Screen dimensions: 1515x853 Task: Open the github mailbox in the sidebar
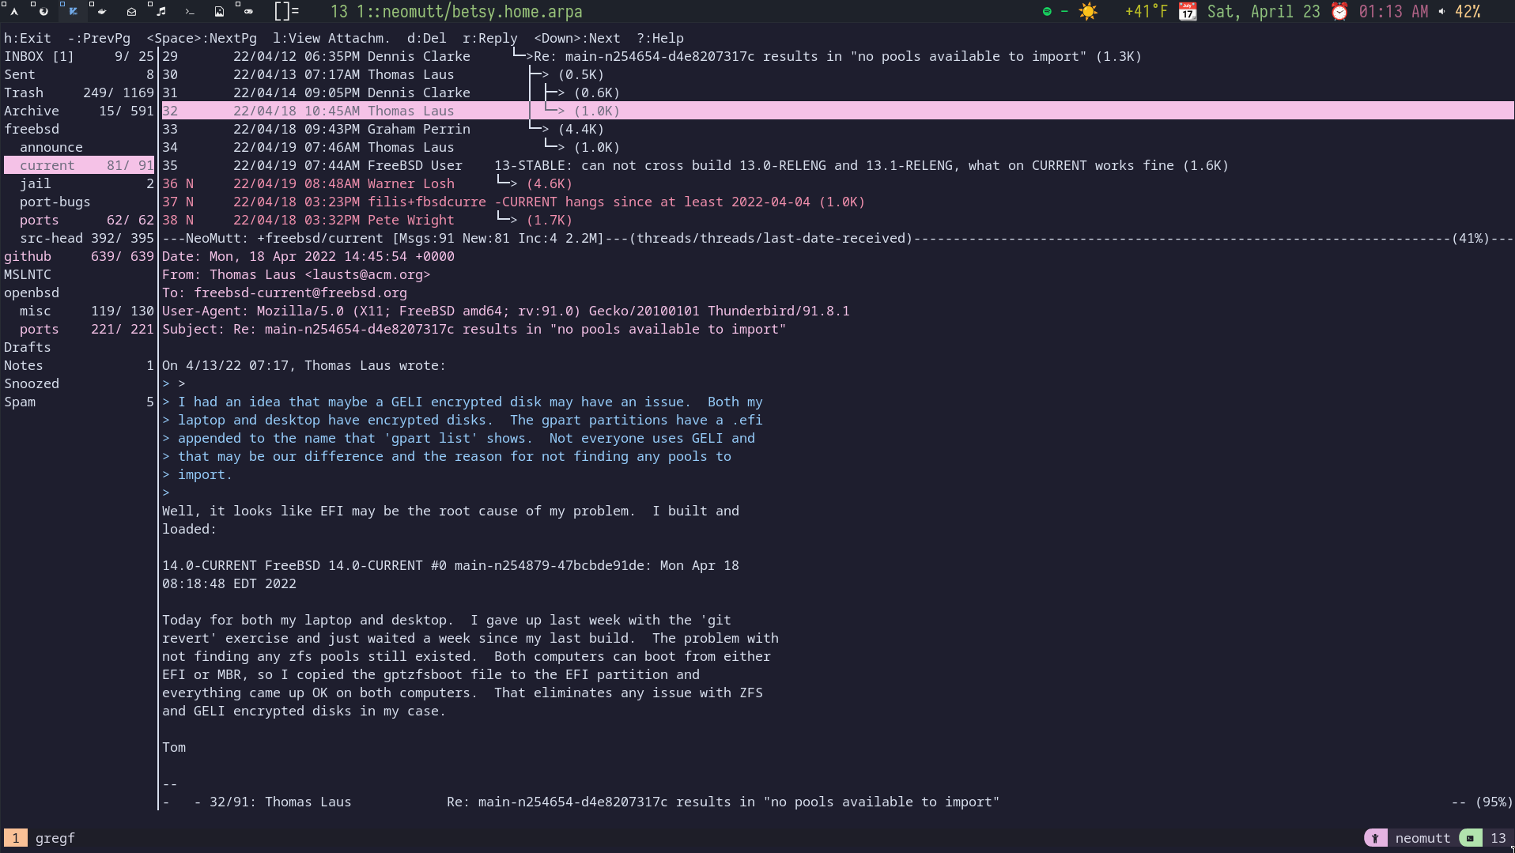click(x=28, y=256)
